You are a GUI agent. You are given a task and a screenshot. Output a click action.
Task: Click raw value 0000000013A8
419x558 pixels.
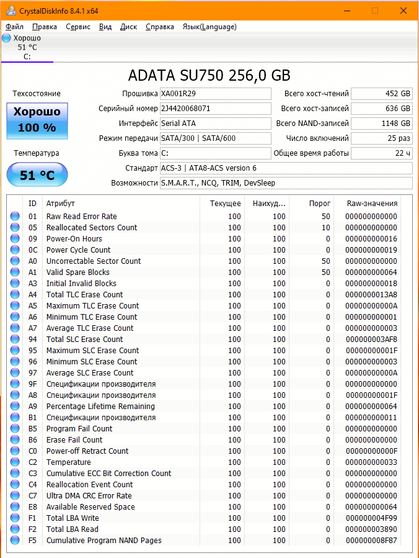point(371,295)
